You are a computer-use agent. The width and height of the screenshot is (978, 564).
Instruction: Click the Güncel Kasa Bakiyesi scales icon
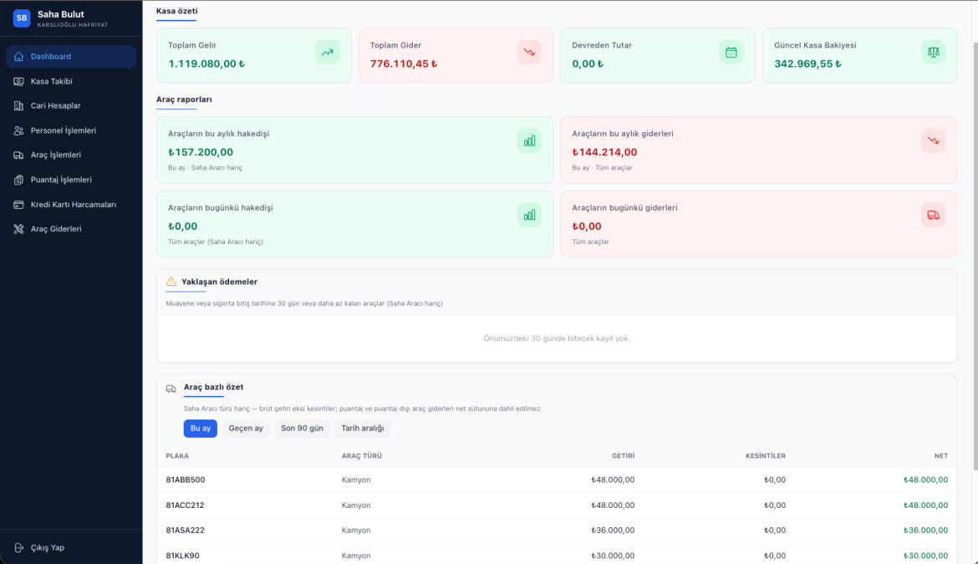point(933,52)
